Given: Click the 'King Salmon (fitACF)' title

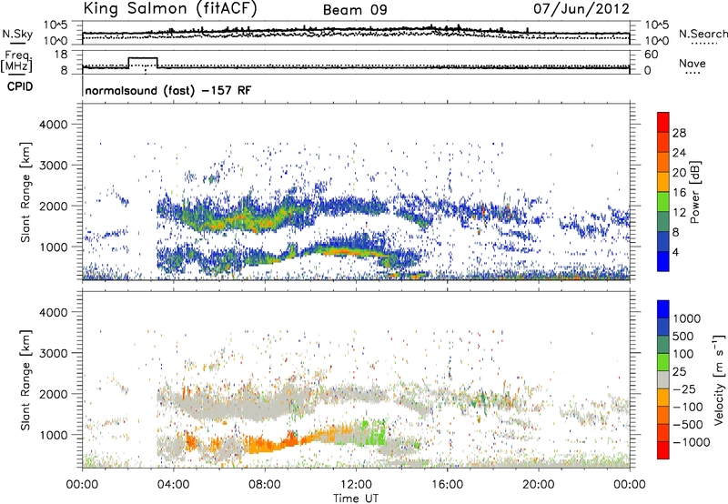Looking at the screenshot, I should pyautogui.click(x=170, y=9).
